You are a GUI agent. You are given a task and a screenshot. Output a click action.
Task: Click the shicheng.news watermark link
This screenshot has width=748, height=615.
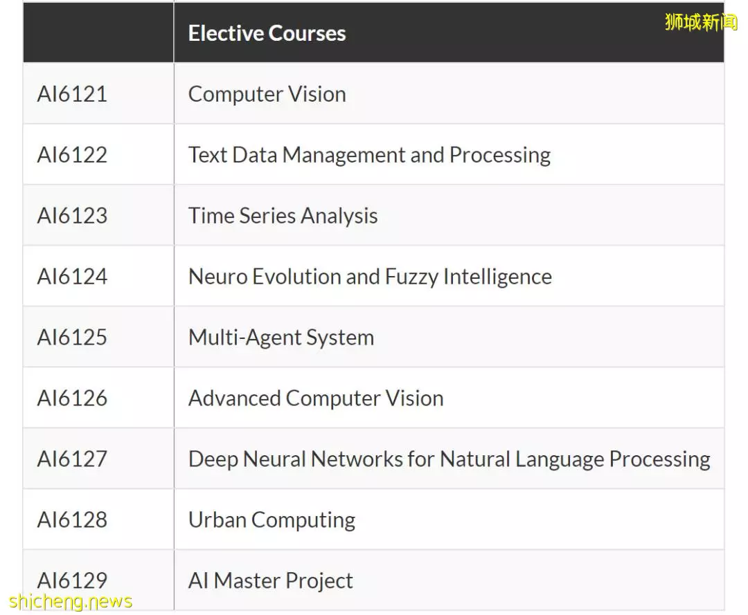(x=71, y=602)
